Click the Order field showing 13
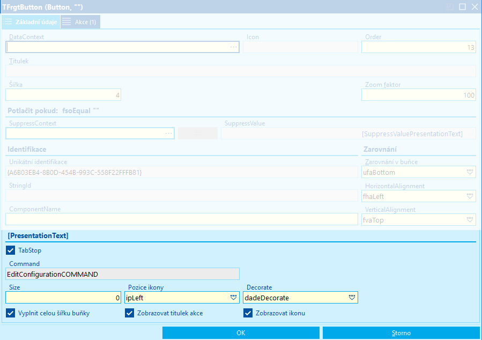482x340 pixels. pyautogui.click(x=419, y=47)
